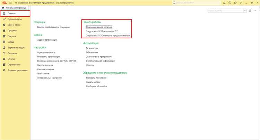Viewport: 260px width, 140px height.
Task: Open hamburger main menu icon next to 1C logo
Action: (10, 3)
